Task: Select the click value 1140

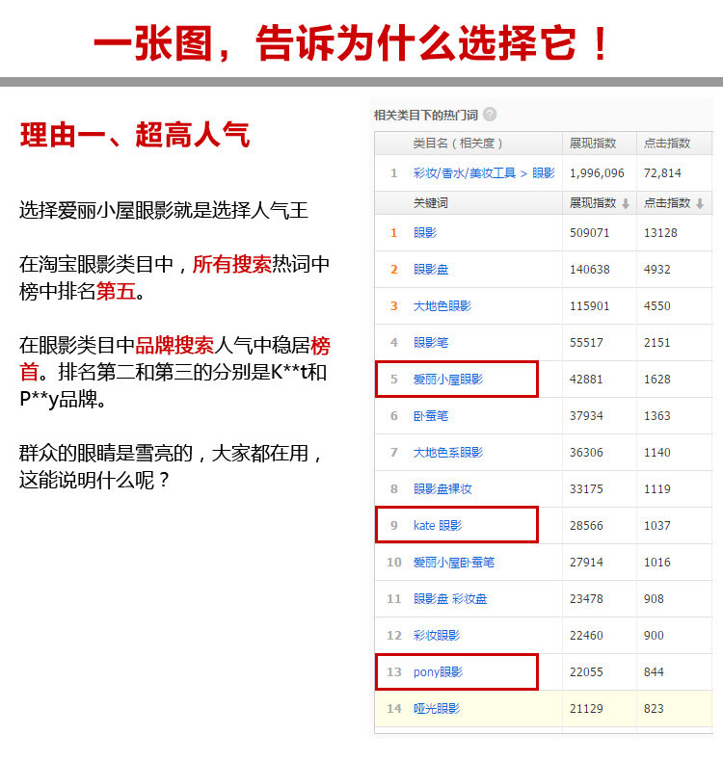Action: (656, 453)
